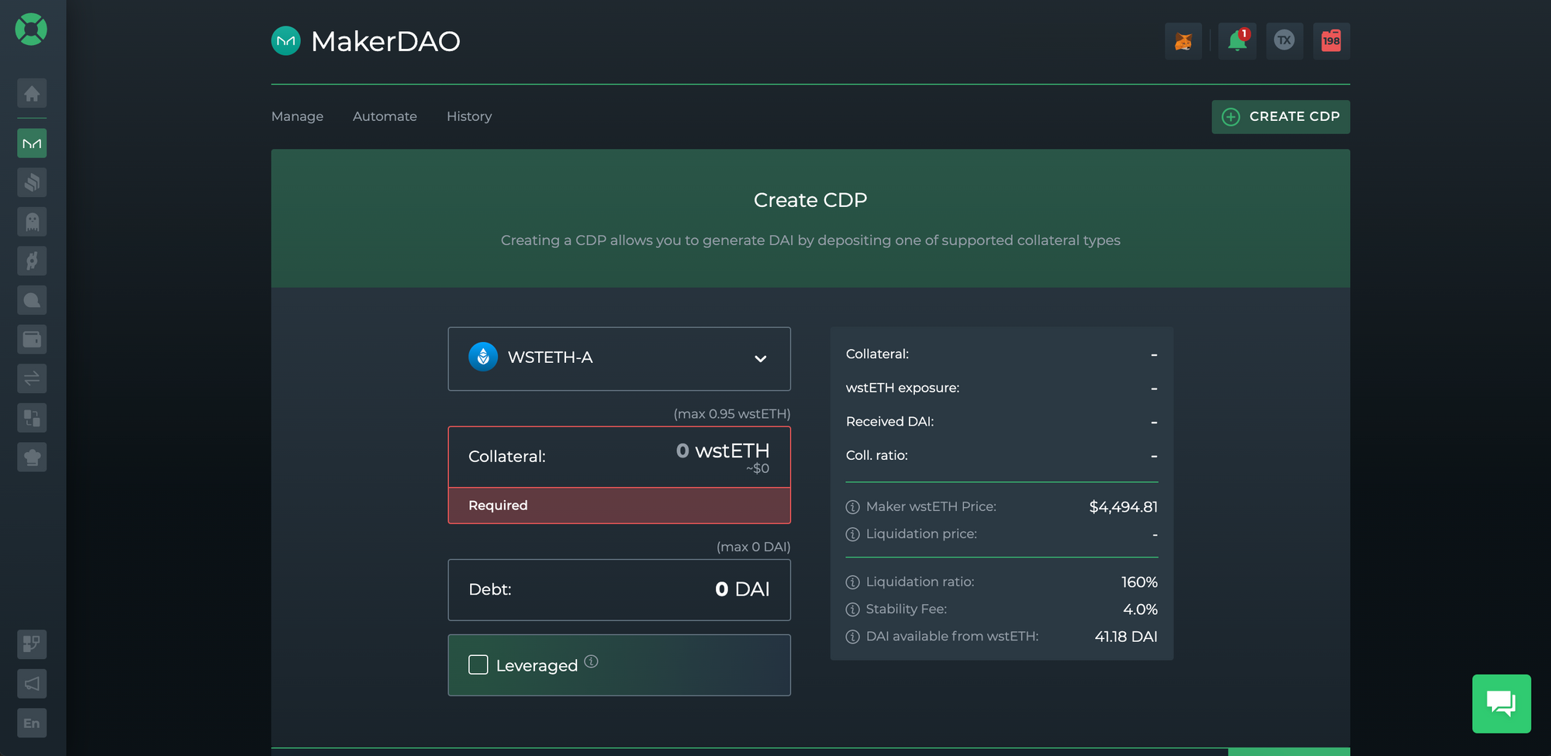The image size is (1551, 756).
Task: Open the Compound protocol sidebar icon
Action: (32, 183)
